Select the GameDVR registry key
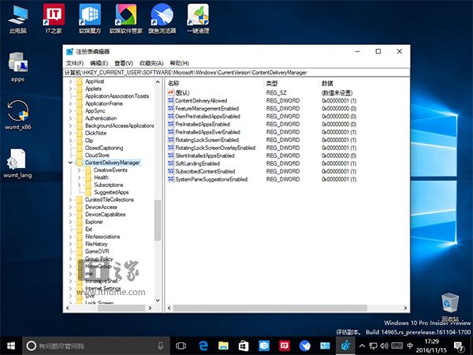The height and width of the screenshot is (355, 473). tap(96, 251)
